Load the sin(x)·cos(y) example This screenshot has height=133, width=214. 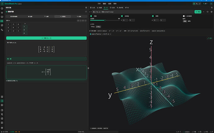click(102, 31)
